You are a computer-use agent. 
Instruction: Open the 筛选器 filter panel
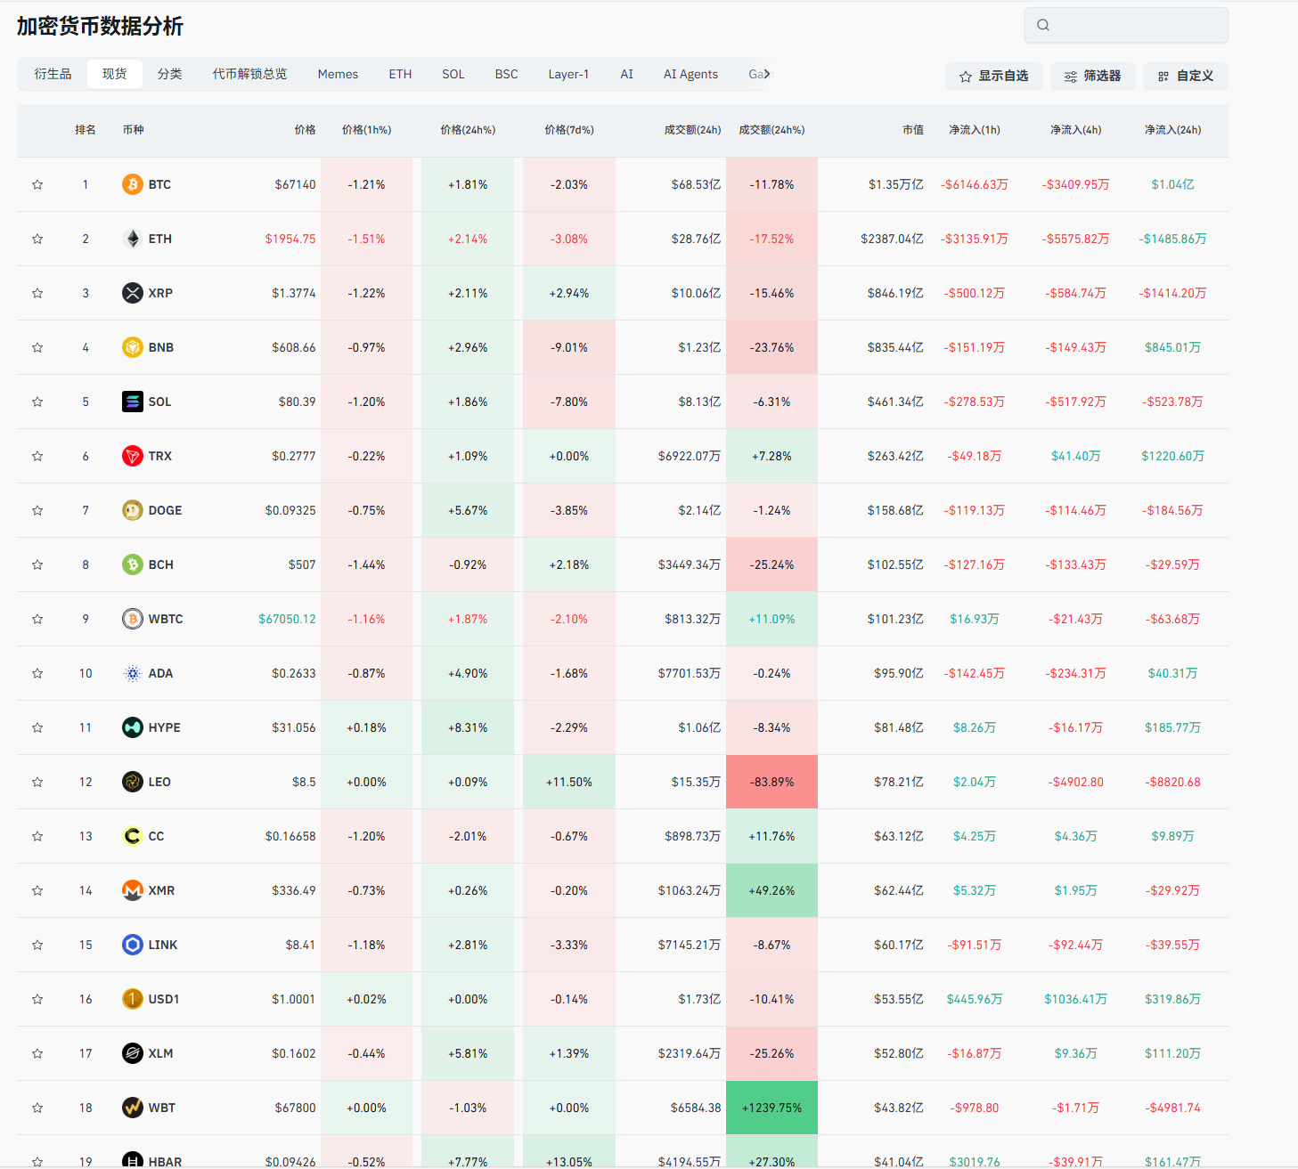[1092, 77]
